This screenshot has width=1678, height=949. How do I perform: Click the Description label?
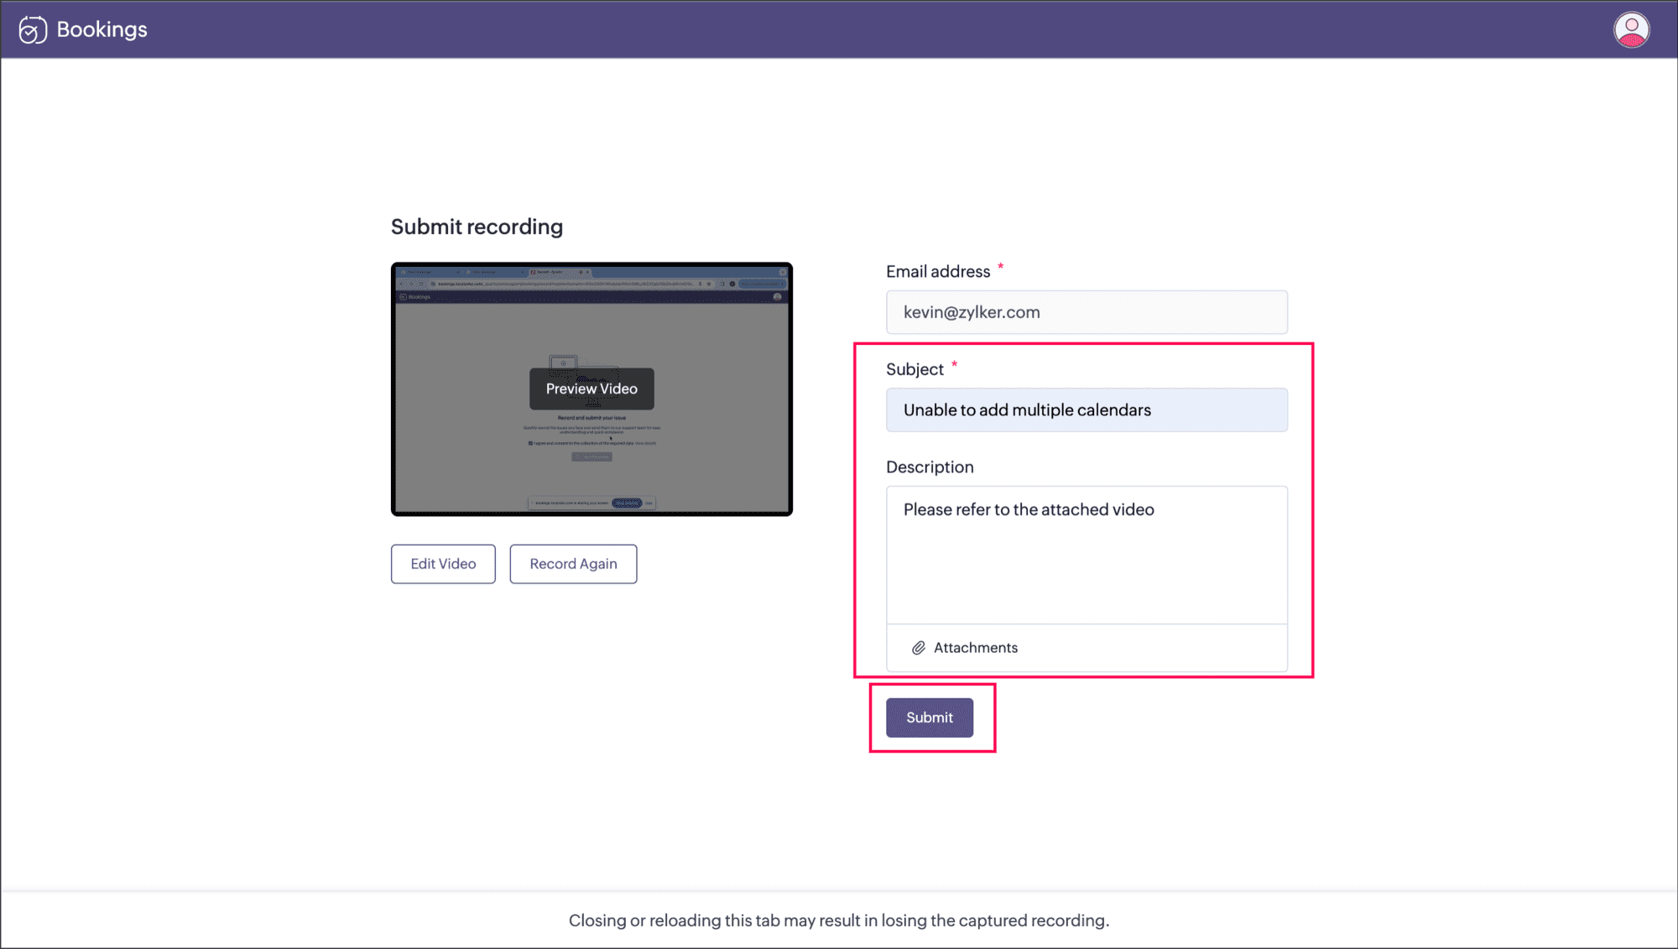tap(930, 467)
